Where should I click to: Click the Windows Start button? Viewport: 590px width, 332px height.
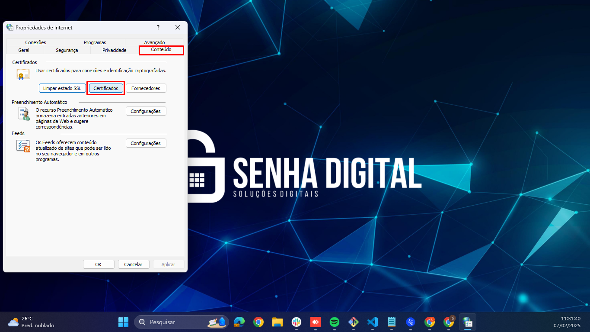123,322
